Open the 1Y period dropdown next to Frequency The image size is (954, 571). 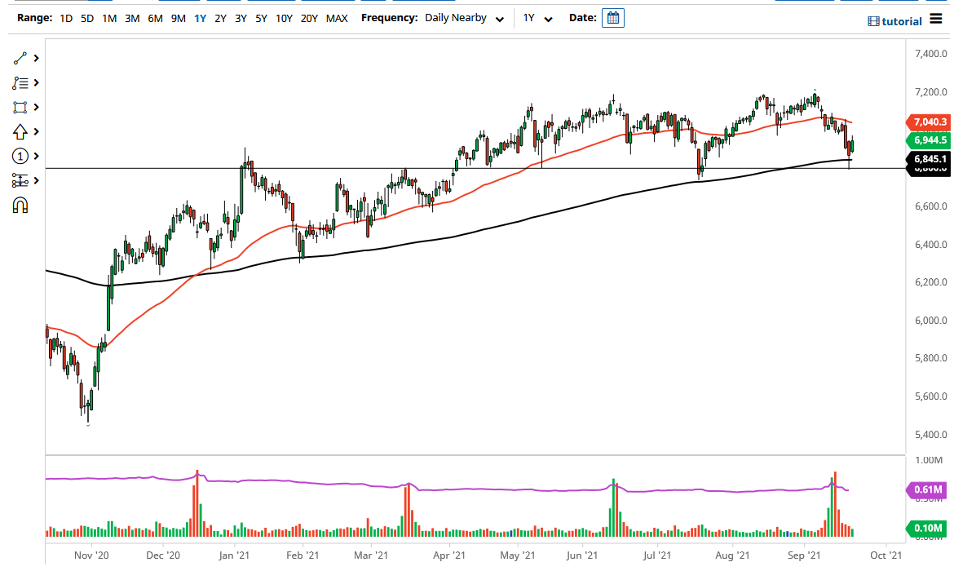point(534,17)
